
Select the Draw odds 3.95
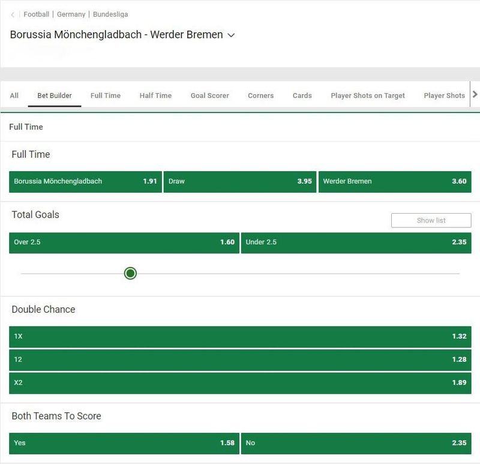[240, 182]
